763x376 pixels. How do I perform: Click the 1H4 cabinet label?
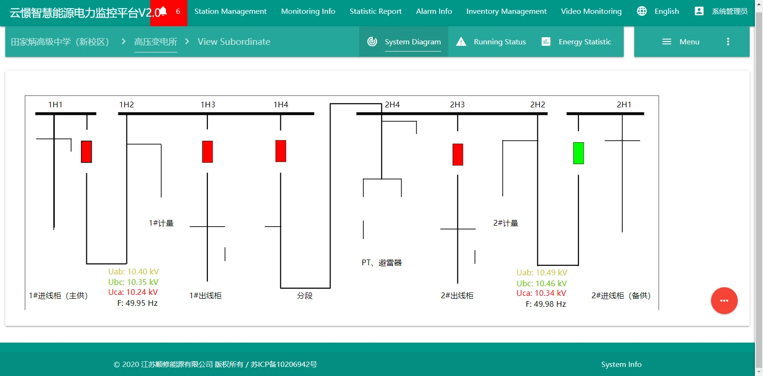[x=281, y=104]
